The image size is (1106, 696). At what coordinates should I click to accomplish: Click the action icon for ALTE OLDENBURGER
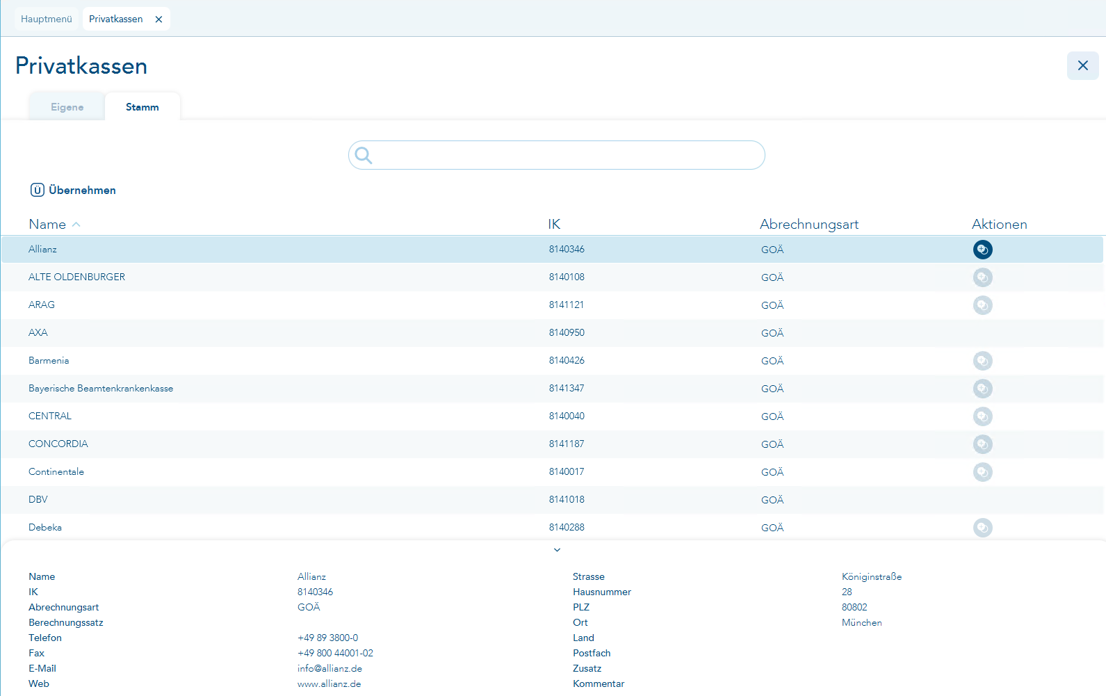coord(982,277)
